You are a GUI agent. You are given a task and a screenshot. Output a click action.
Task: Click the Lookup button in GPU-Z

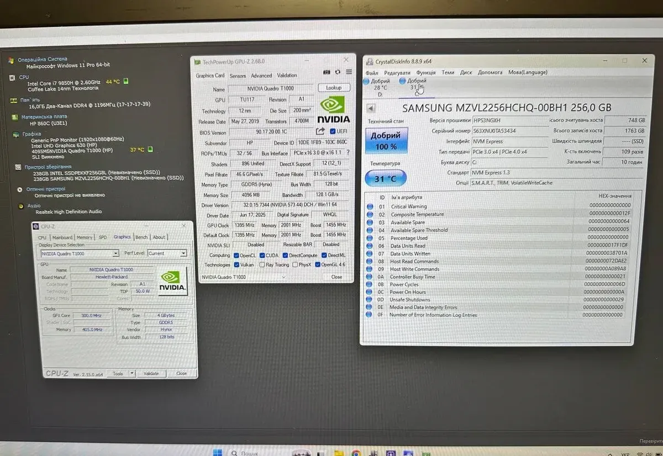pos(334,88)
